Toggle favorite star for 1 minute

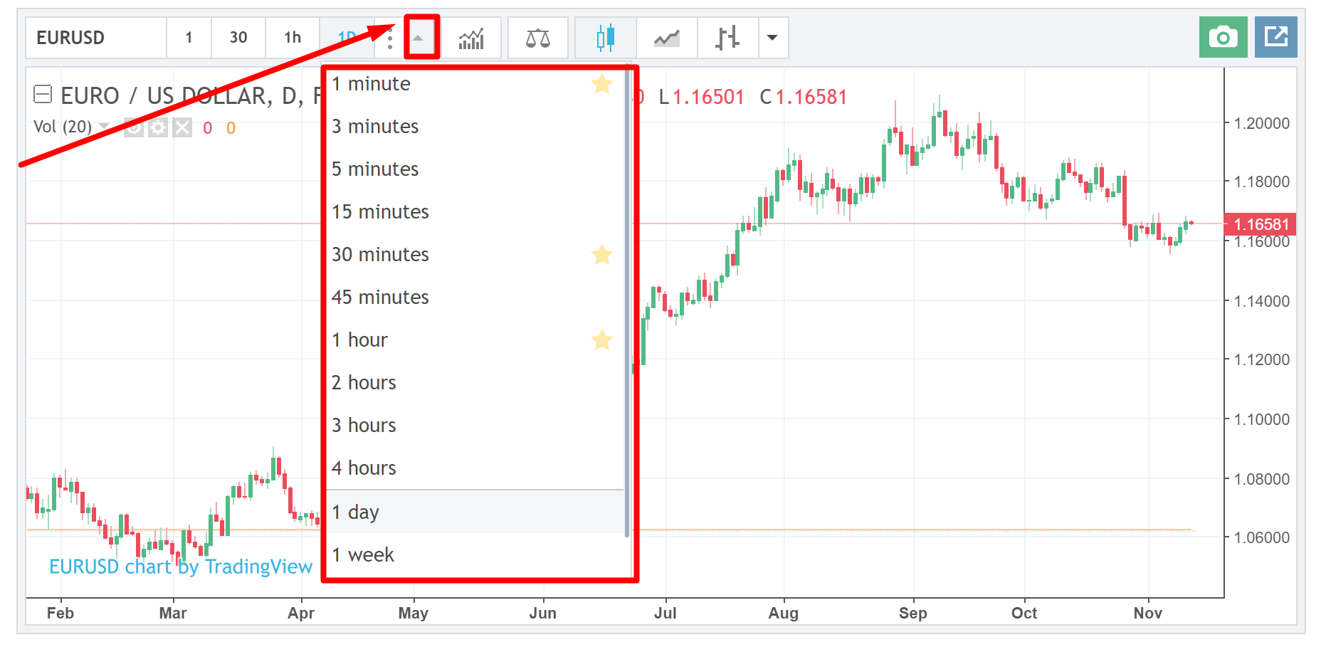(601, 84)
